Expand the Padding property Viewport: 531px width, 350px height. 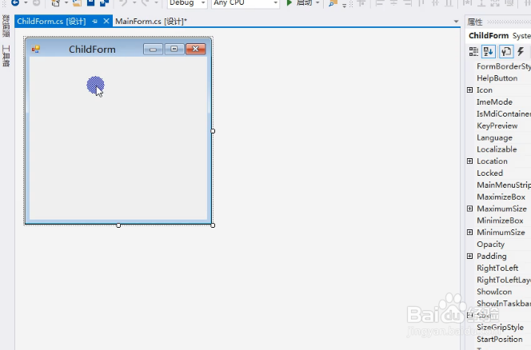(469, 256)
